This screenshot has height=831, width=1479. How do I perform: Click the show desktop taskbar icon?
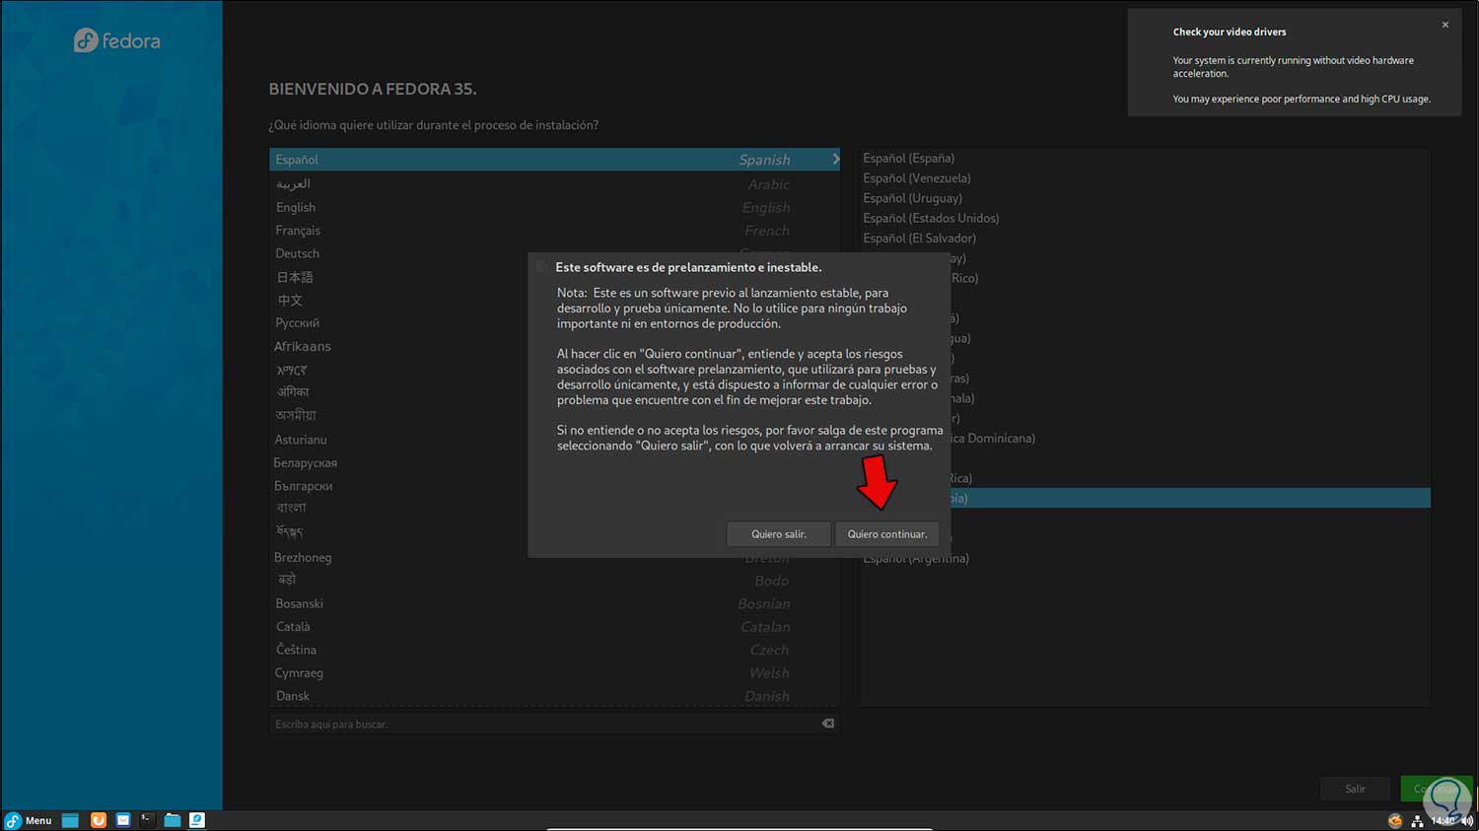[x=70, y=820]
